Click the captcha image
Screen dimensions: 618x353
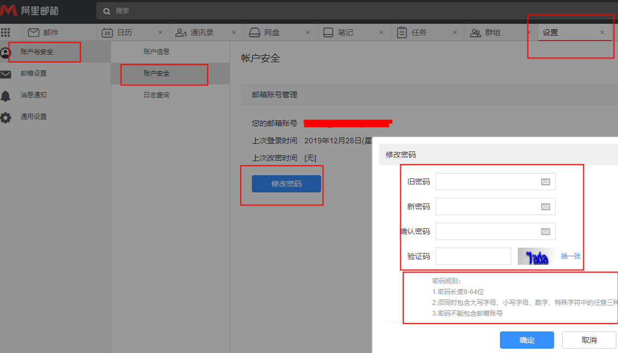pyautogui.click(x=536, y=256)
